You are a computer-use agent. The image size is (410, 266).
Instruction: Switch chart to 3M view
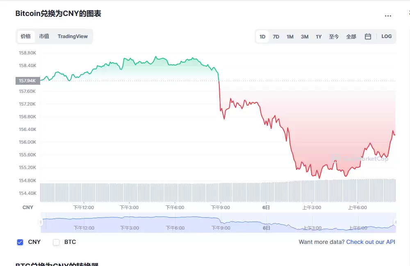tap(304, 36)
